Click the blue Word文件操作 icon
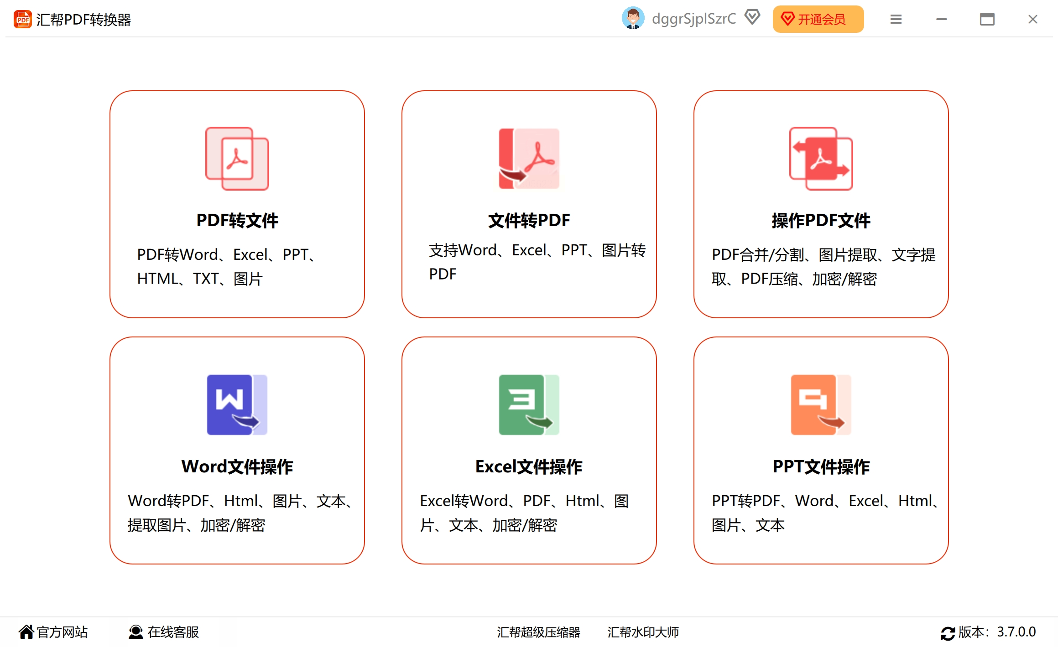This screenshot has height=647, width=1058. 237,405
